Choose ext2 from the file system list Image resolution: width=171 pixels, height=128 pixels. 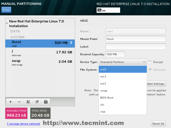pos(123,83)
